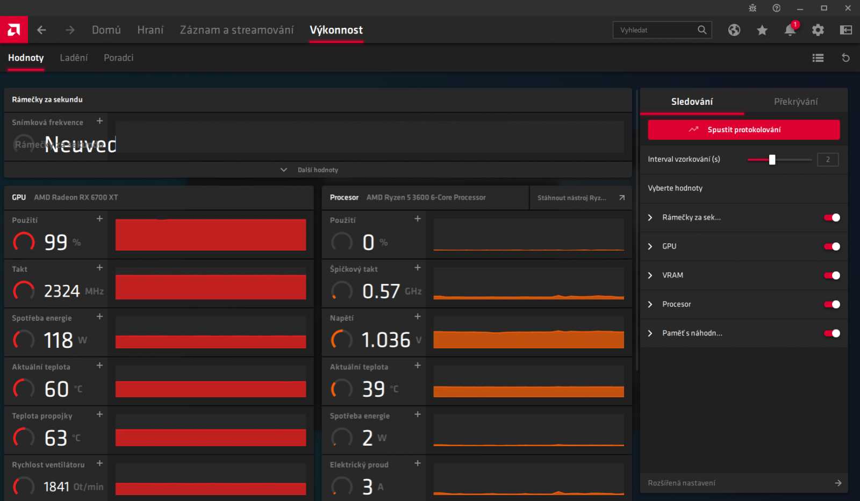The height and width of the screenshot is (501, 860).
Task: Switch to list view icon
Action: (x=818, y=58)
